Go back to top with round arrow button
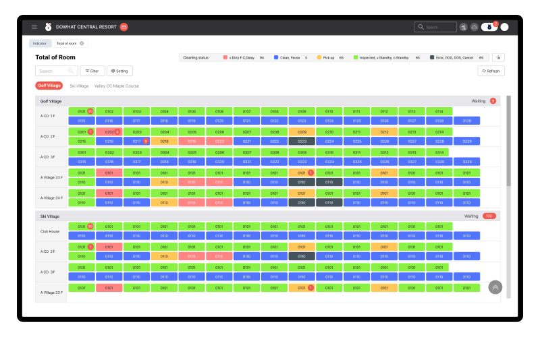The width and height of the screenshot is (540, 337). [x=495, y=287]
